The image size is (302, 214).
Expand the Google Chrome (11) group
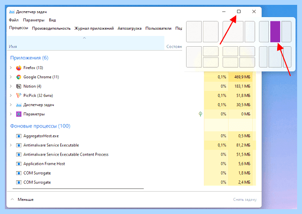click(x=11, y=77)
